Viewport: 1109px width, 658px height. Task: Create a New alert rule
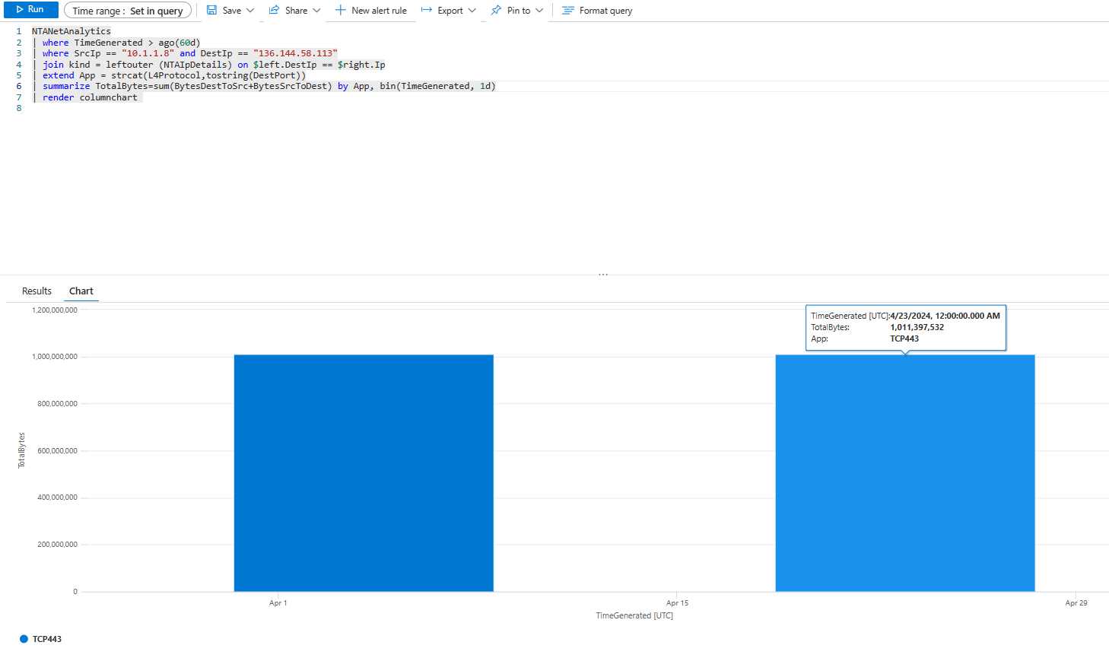[x=371, y=11]
